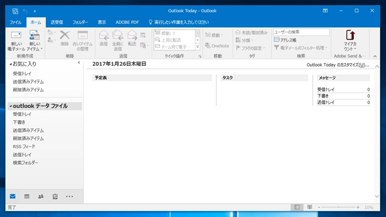Open 削除済みアイテム under outlook データ ファイル
Image resolution: width=386 pixels, height=217 pixels.
point(28,138)
